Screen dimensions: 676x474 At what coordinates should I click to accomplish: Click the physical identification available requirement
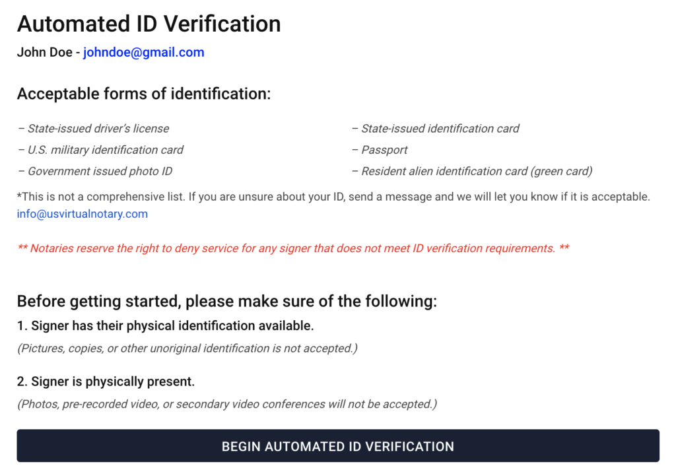[x=165, y=325]
